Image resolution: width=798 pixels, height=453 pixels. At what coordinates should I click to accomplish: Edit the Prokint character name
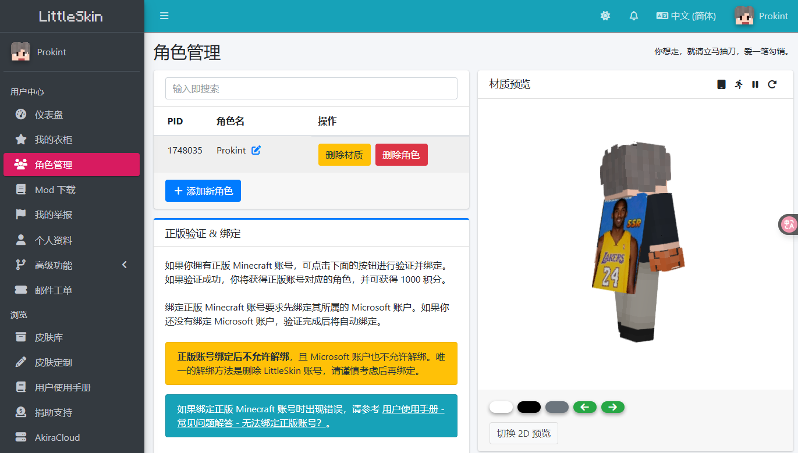pyautogui.click(x=256, y=150)
